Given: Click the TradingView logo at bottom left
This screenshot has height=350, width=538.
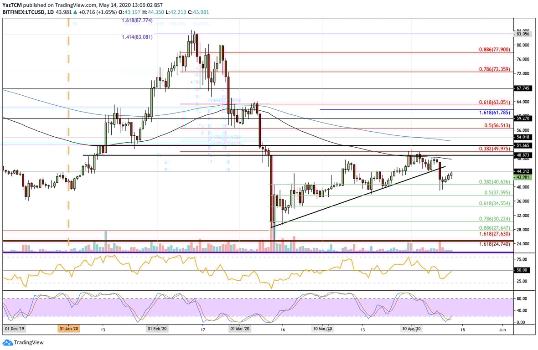Looking at the screenshot, I should click(x=23, y=342).
